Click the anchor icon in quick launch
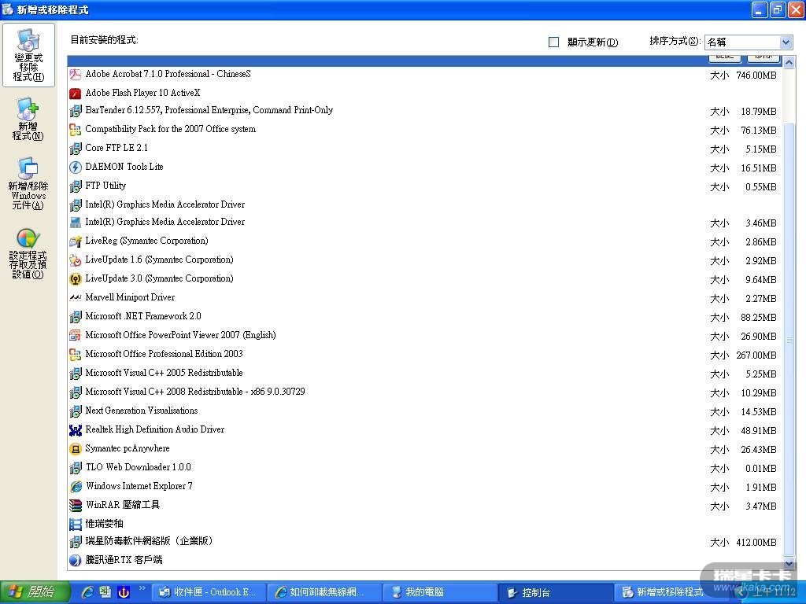This screenshot has height=604, width=806. pyautogui.click(x=124, y=592)
